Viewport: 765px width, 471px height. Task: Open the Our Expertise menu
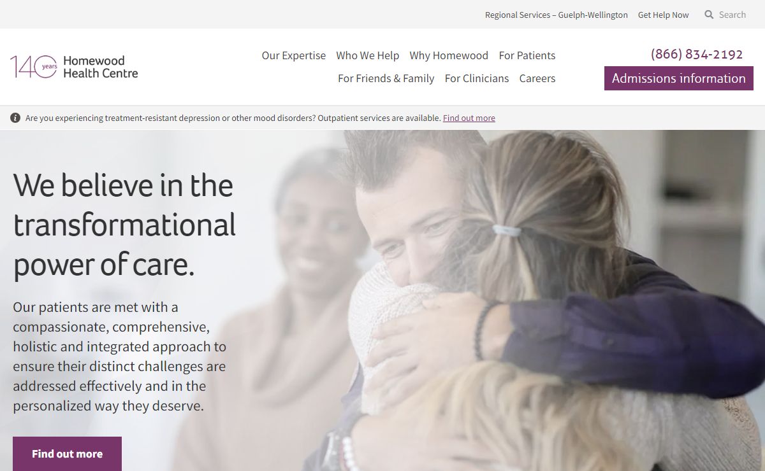(294, 55)
